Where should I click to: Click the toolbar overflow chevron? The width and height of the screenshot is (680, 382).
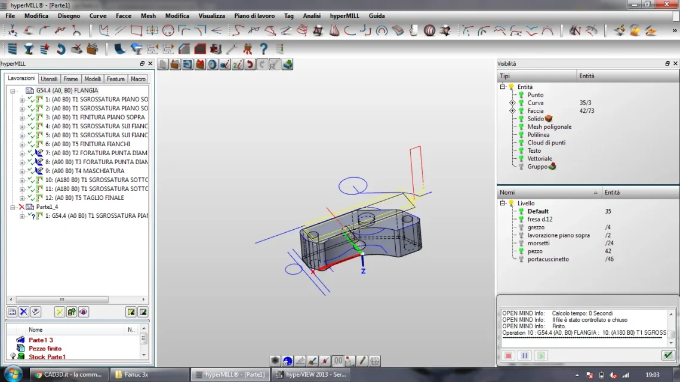675,31
